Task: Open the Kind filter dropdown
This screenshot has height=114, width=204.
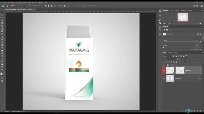Action: pyautogui.click(x=167, y=56)
